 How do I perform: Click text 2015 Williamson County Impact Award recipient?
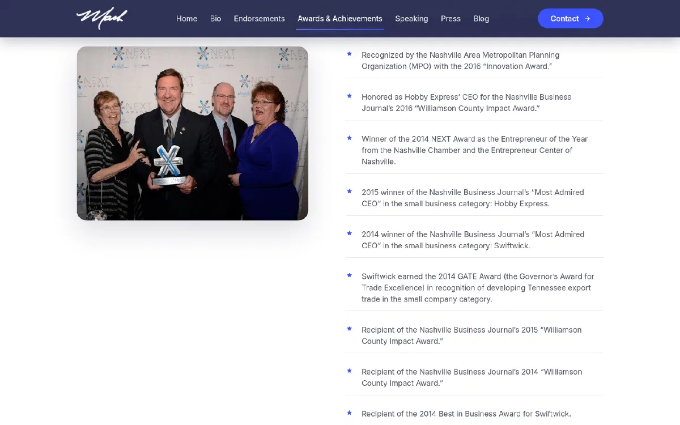tap(471, 335)
